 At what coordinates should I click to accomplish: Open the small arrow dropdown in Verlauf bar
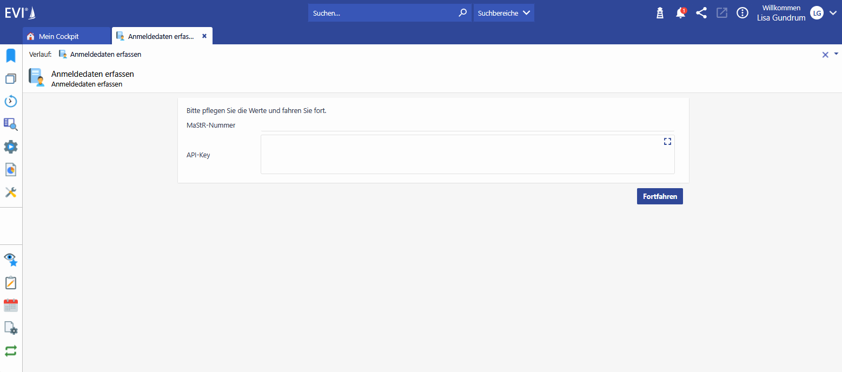(836, 54)
